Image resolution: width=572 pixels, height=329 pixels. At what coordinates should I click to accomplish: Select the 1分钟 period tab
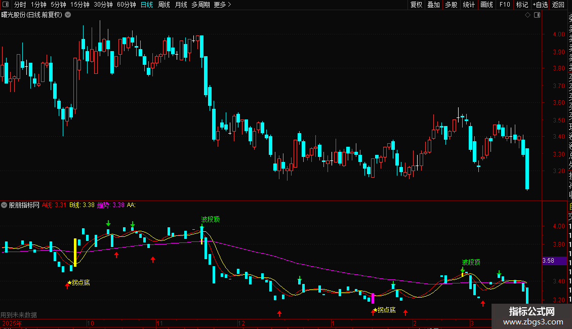(38, 5)
